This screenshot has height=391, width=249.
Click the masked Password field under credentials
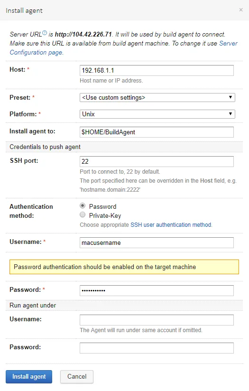pyautogui.click(x=157, y=290)
